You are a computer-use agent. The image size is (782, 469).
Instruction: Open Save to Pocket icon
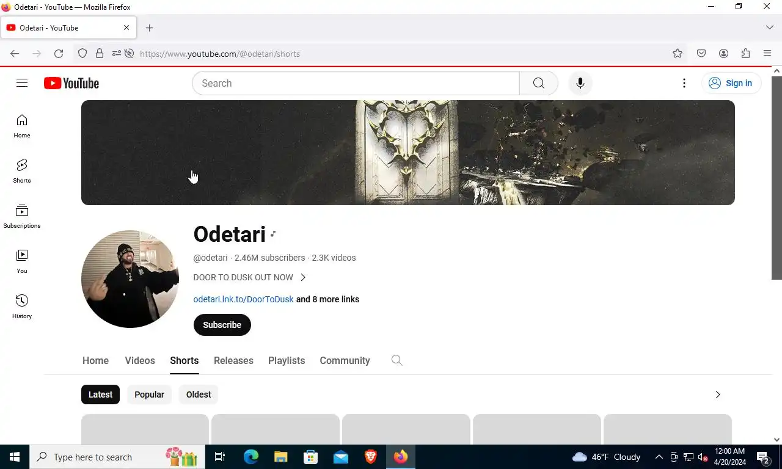701,54
